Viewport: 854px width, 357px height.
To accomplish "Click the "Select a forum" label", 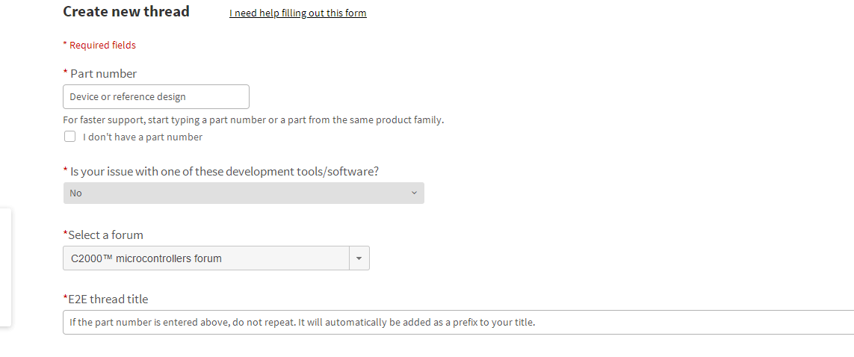I will 105,235.
